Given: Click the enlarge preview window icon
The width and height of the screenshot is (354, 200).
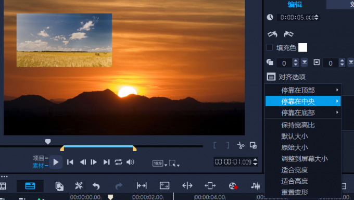Looking at the screenshot, I should [x=253, y=145].
